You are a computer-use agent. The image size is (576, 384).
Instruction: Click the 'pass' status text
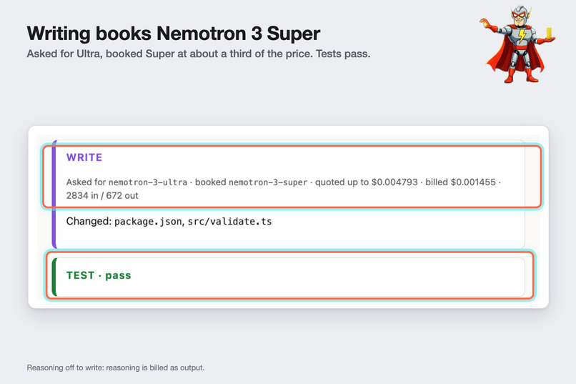point(119,275)
